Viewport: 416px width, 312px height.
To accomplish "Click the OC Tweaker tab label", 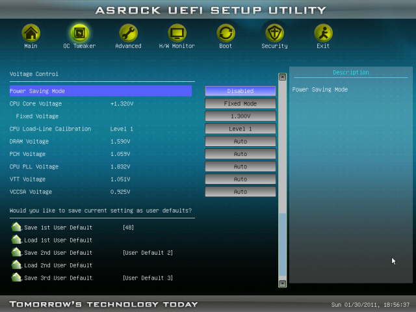I will (79, 46).
